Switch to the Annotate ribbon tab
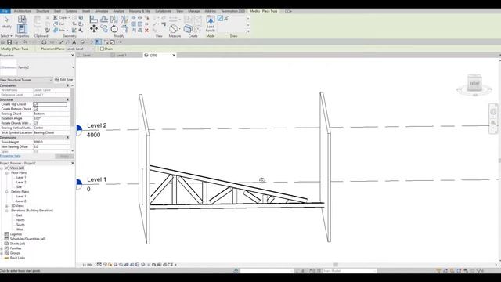Screen dimensions: 501x282 click(102, 11)
